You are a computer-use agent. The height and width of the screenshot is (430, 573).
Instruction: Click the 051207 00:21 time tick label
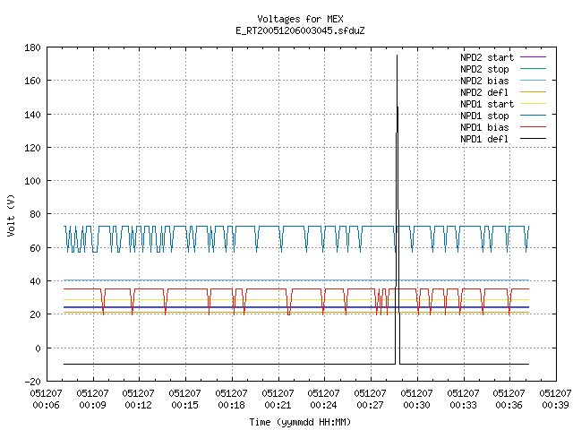click(278, 400)
